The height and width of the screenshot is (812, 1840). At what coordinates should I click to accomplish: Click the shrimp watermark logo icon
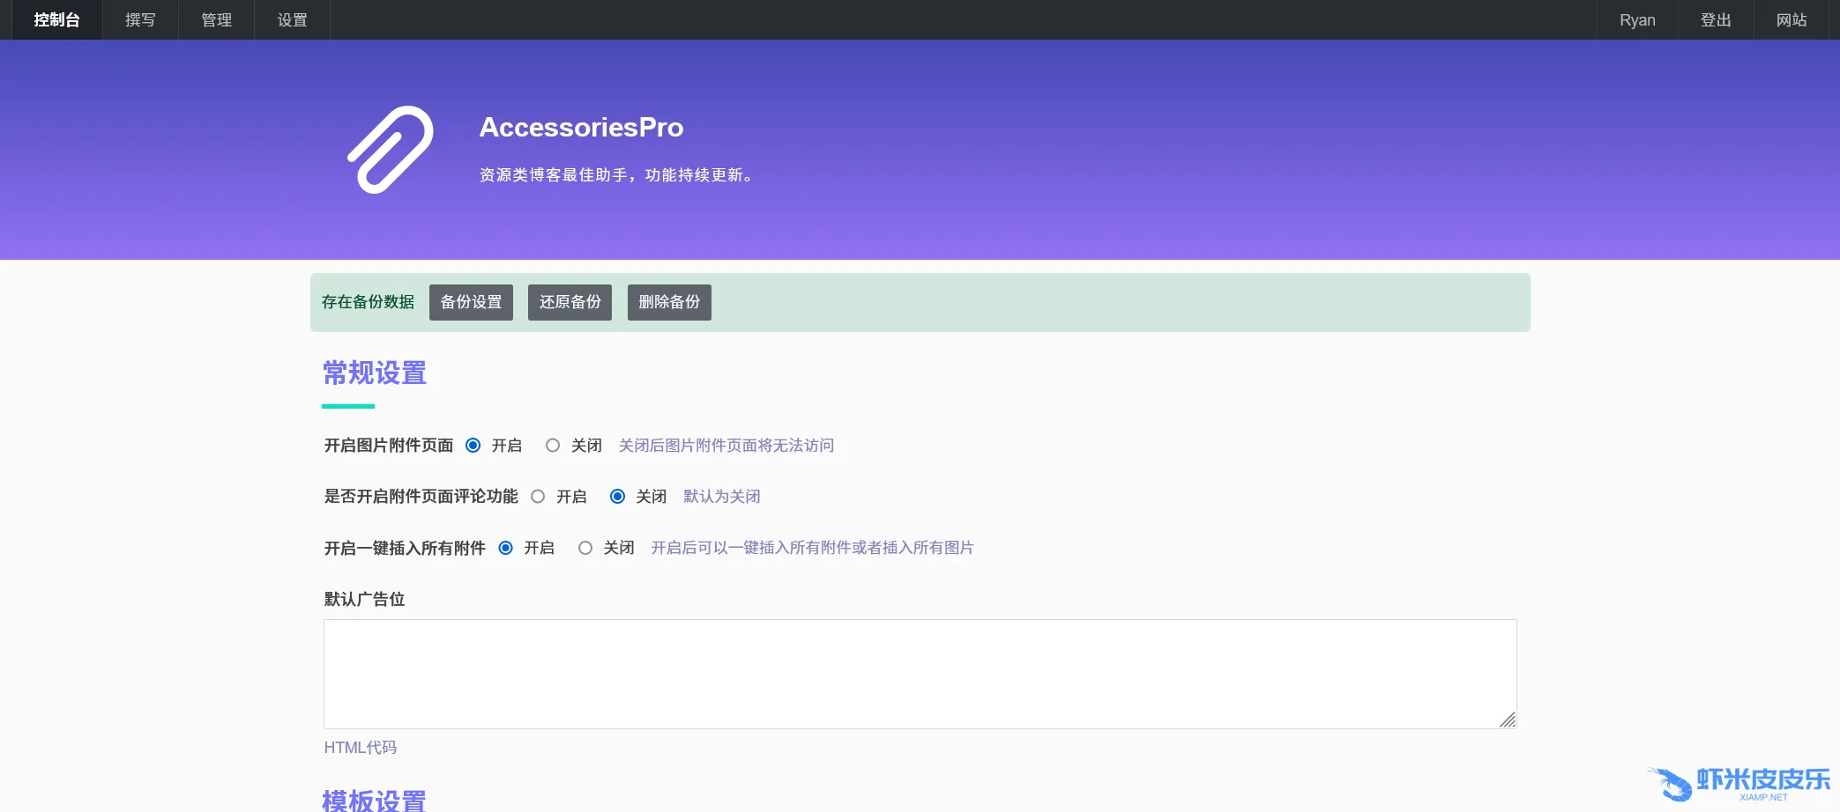1671,783
